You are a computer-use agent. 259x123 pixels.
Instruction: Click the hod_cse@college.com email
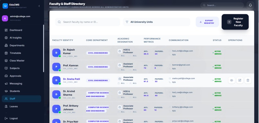coord(182,92)
